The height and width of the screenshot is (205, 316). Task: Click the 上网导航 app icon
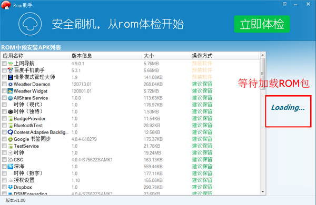11,64
